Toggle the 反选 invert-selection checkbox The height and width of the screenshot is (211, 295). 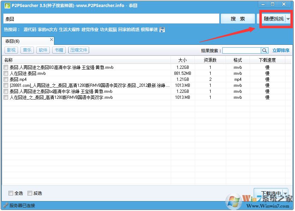[29, 193]
